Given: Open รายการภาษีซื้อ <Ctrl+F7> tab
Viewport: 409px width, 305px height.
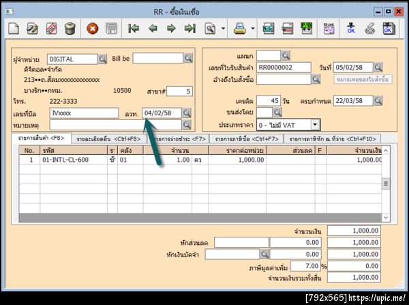Looking at the screenshot, I should tap(247, 139).
